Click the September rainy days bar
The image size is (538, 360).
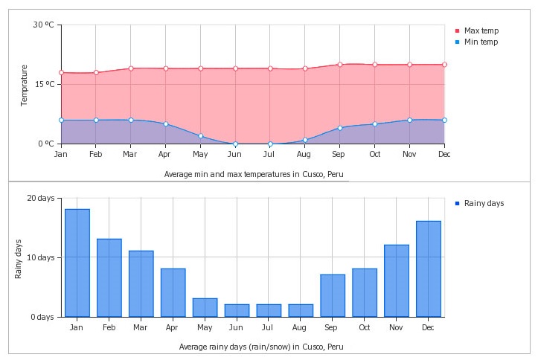(x=333, y=295)
